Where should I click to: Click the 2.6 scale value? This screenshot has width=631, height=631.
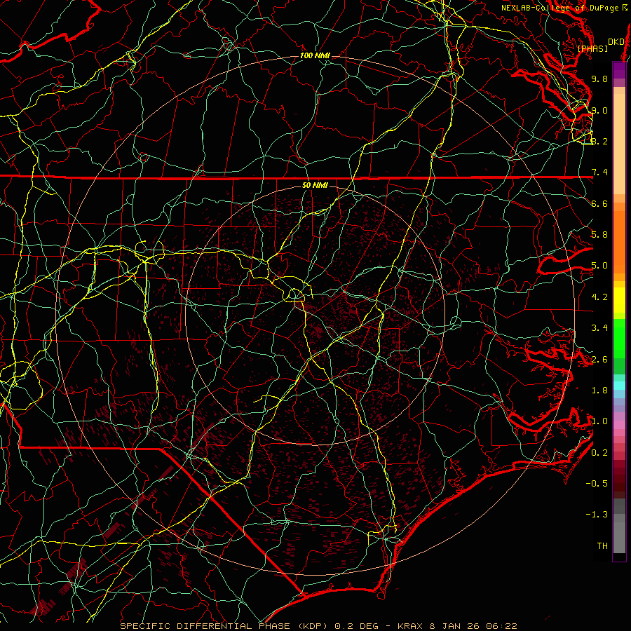click(x=599, y=359)
